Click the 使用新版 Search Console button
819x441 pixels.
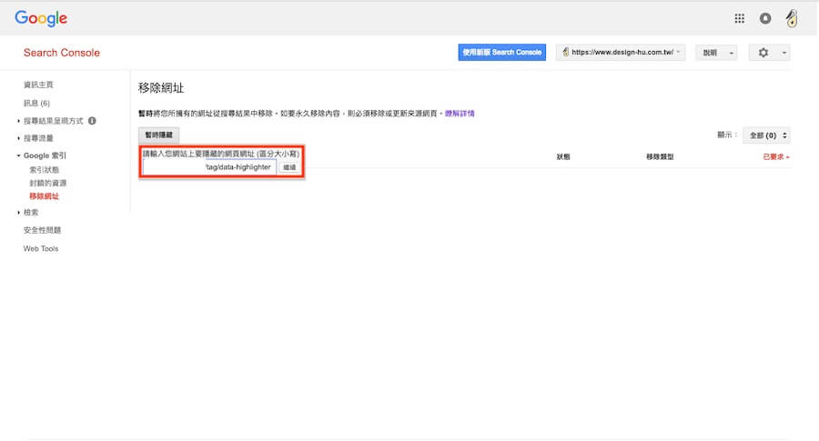click(501, 53)
